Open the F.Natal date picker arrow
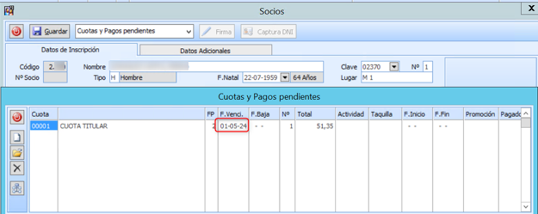Viewport: 538px width, 214px height. click(x=285, y=78)
